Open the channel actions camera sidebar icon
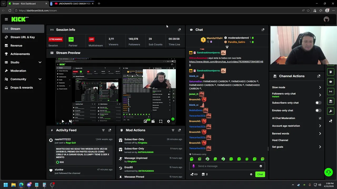337x189 pixels. [331, 101]
